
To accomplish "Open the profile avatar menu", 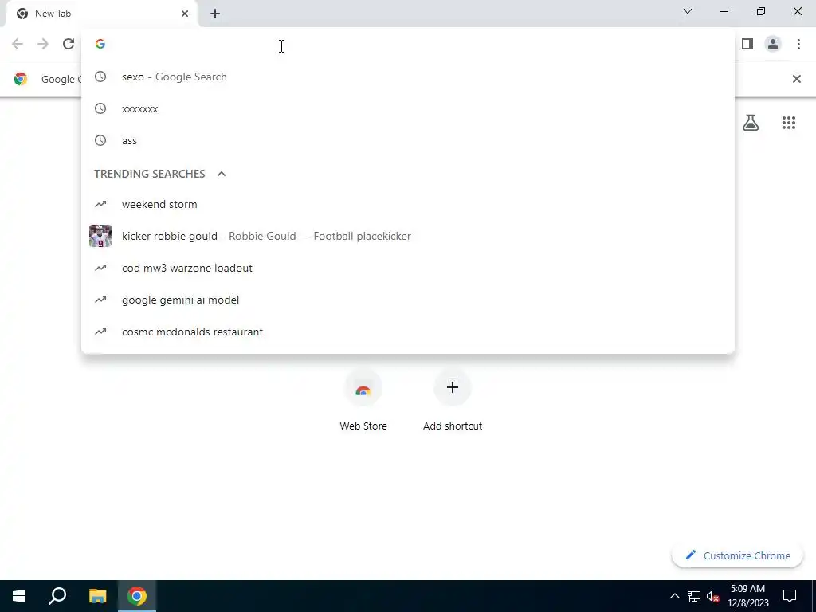I will (x=773, y=45).
